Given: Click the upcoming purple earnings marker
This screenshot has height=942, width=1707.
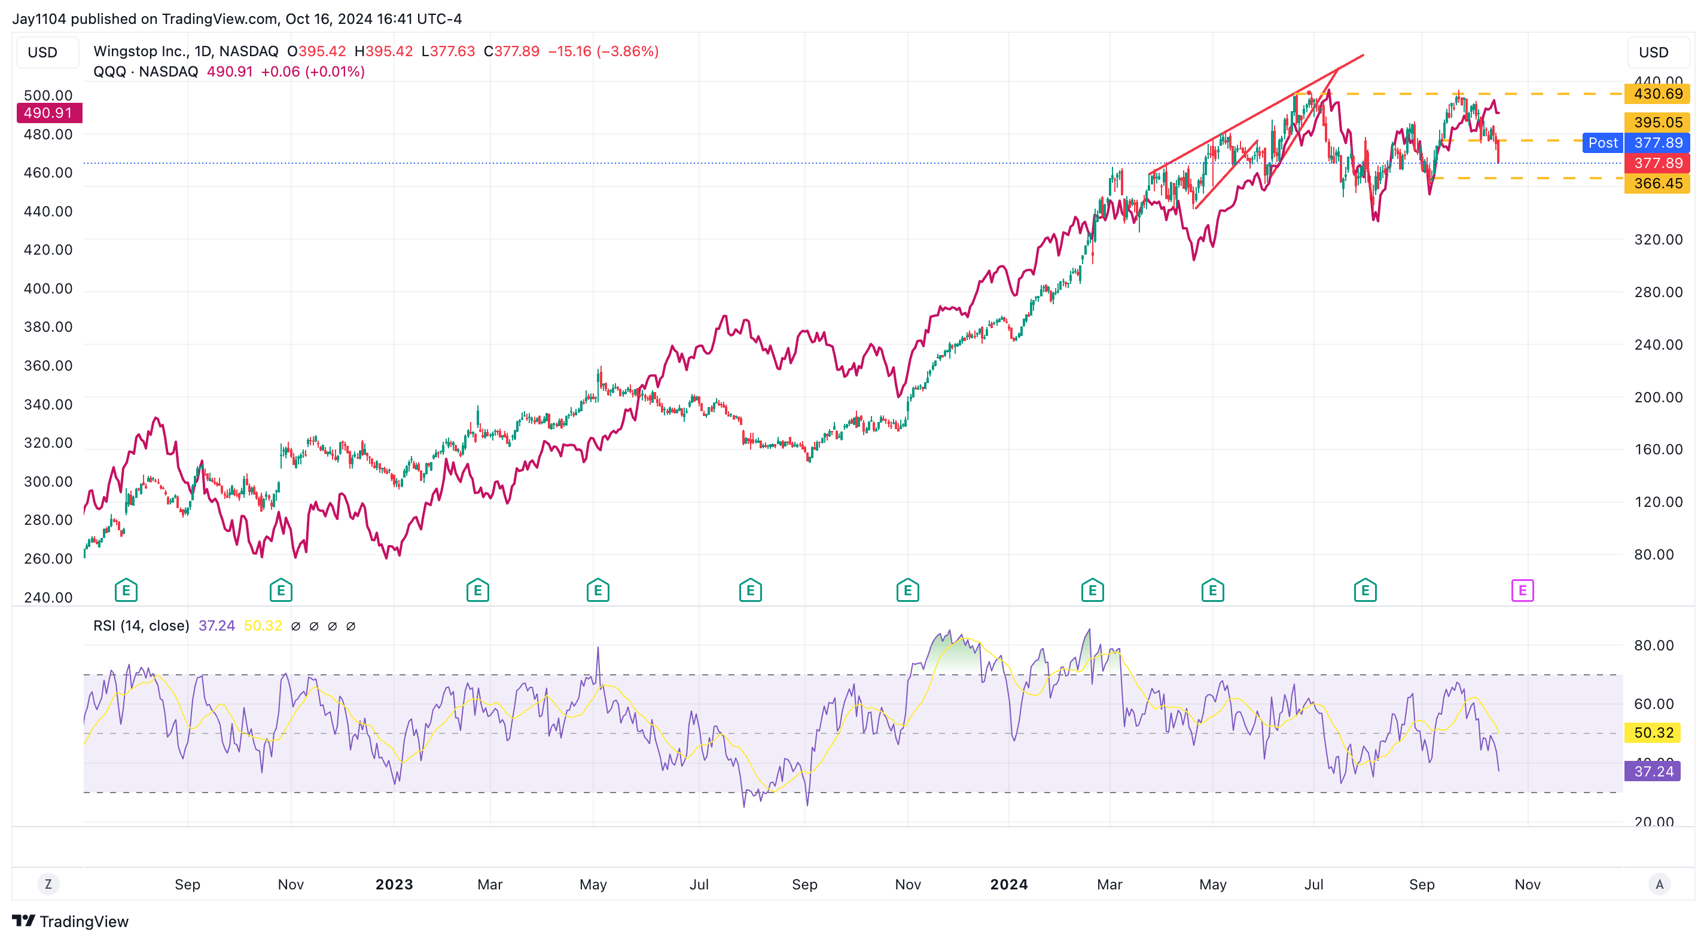Looking at the screenshot, I should 1522,589.
